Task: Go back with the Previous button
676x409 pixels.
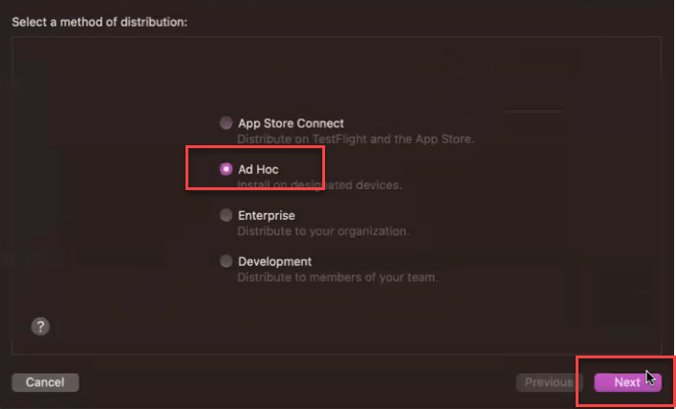Action: pos(549,382)
